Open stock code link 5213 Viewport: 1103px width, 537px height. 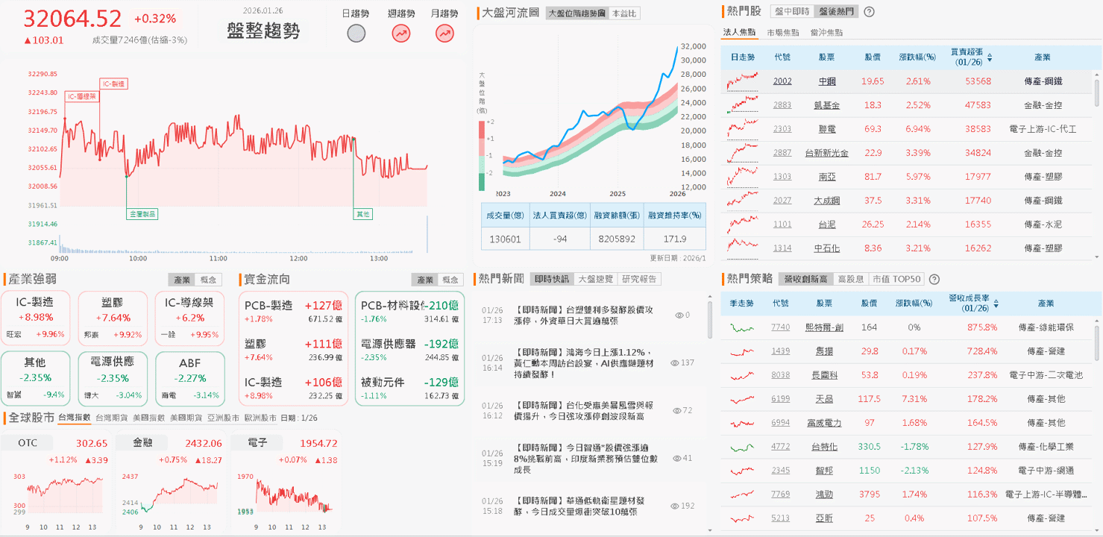[x=781, y=518]
